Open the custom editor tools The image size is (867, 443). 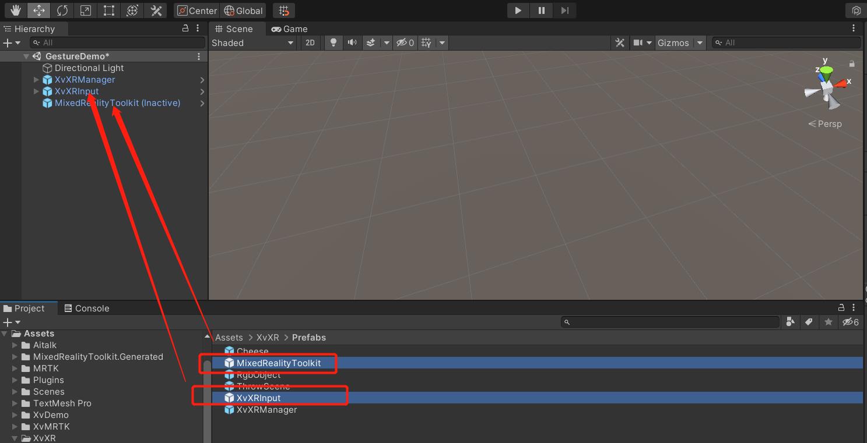pos(156,10)
